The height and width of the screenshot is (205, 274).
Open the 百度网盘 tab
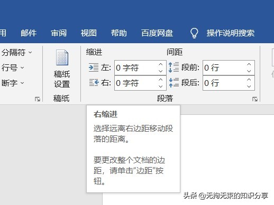point(157,33)
